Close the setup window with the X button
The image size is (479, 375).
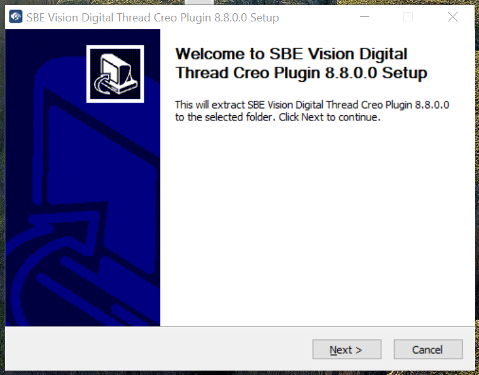[x=453, y=17]
